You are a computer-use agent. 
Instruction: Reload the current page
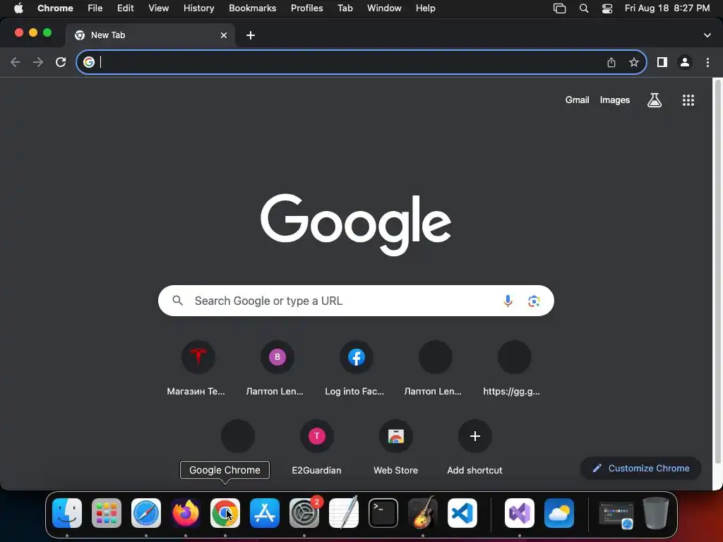[61, 62]
